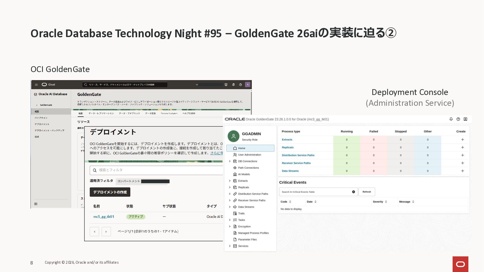This screenshot has width=484, height=272.
Task: Open the user profile icon in GoldenGate header
Action: tap(466, 119)
